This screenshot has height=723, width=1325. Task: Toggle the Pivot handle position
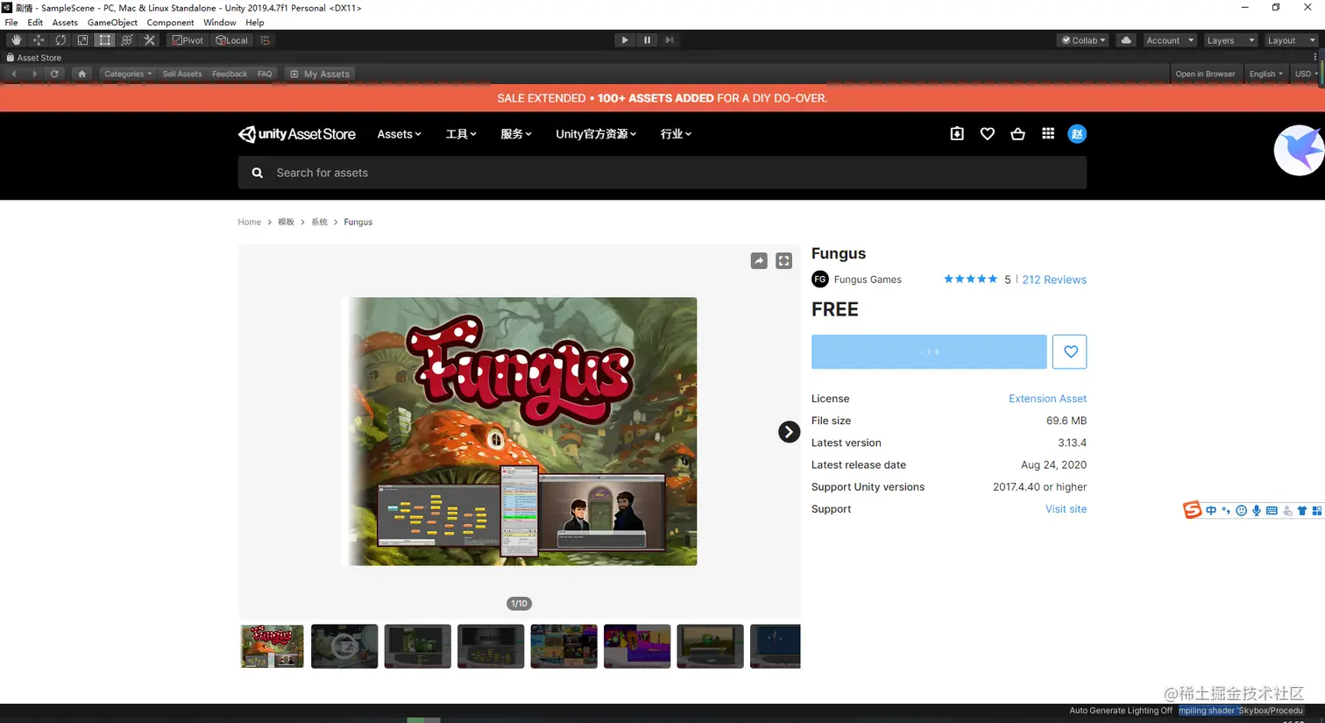(188, 40)
